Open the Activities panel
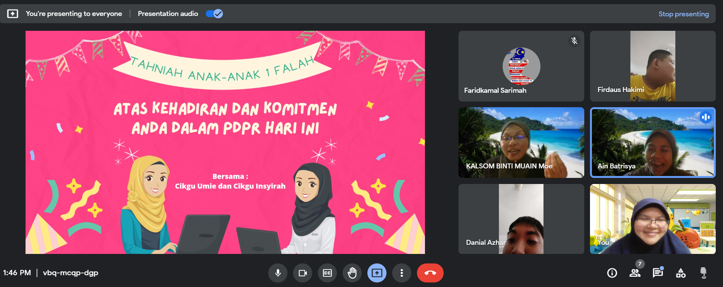This screenshot has height=287, width=723. (681, 273)
